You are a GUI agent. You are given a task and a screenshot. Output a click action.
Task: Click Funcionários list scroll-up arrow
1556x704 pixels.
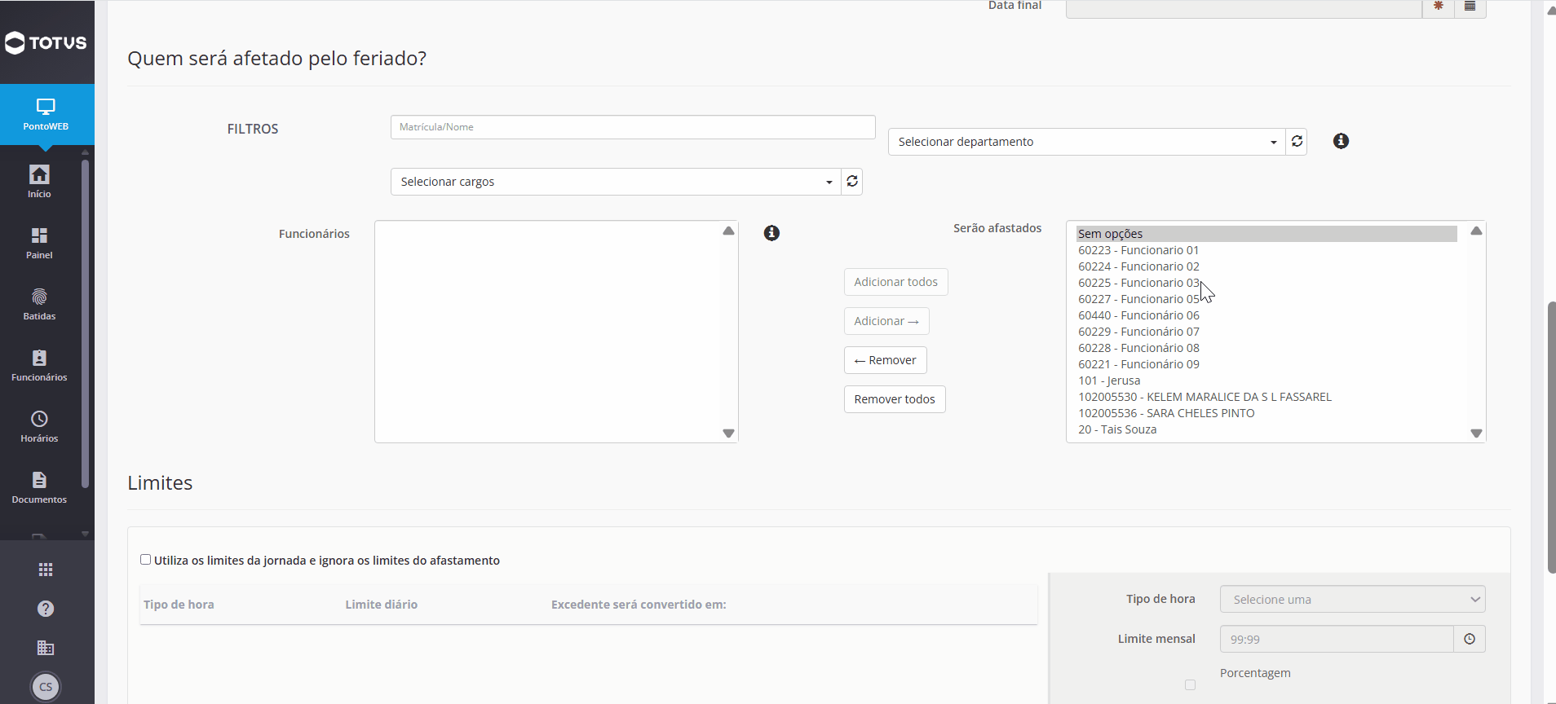click(728, 231)
